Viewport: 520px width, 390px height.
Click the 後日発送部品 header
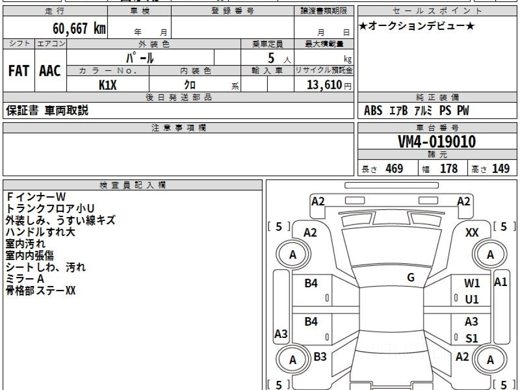click(179, 97)
